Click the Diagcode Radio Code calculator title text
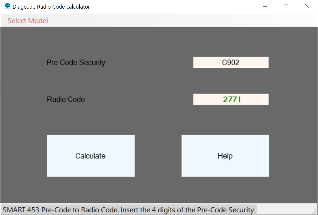Screen dimensions: 318x215 coord(51,7)
